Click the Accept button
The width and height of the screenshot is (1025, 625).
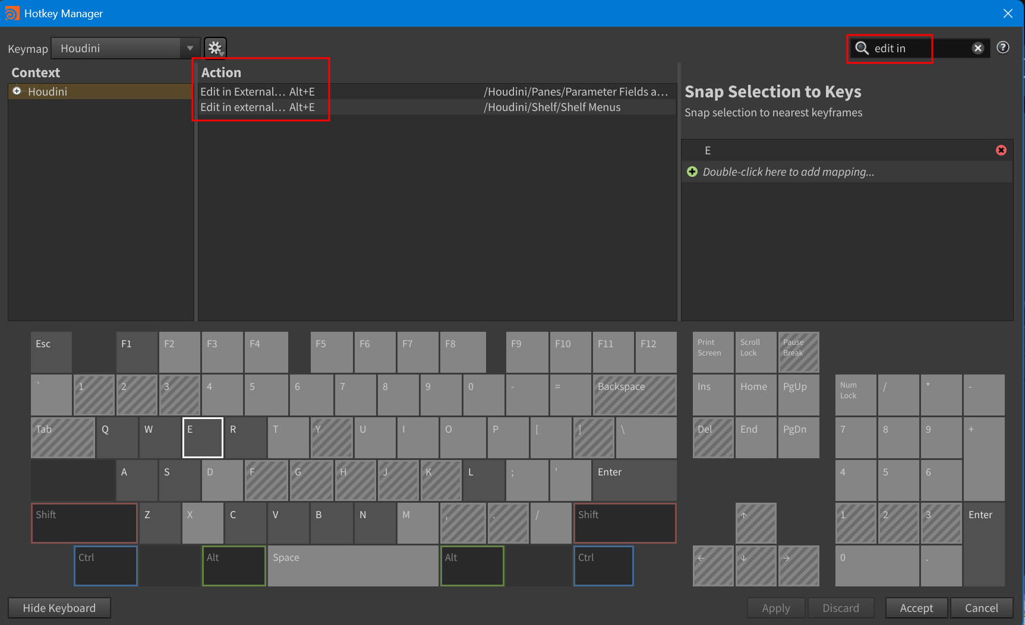[916, 608]
